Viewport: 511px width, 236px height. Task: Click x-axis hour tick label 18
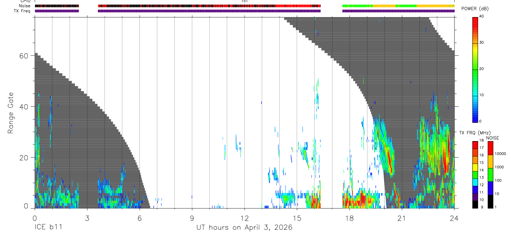[x=349, y=218]
